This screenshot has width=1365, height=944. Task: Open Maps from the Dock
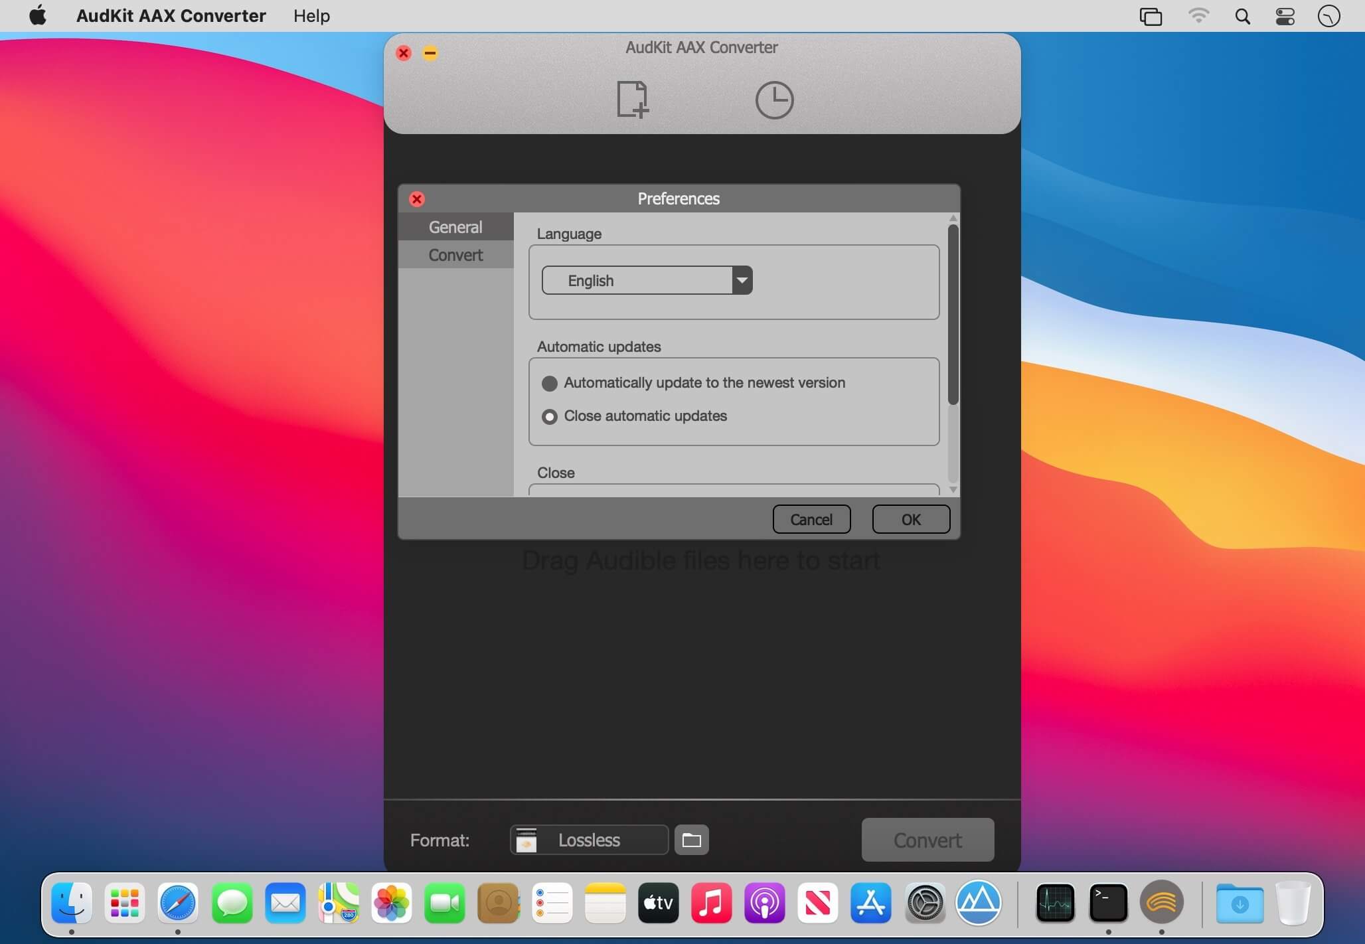click(339, 902)
